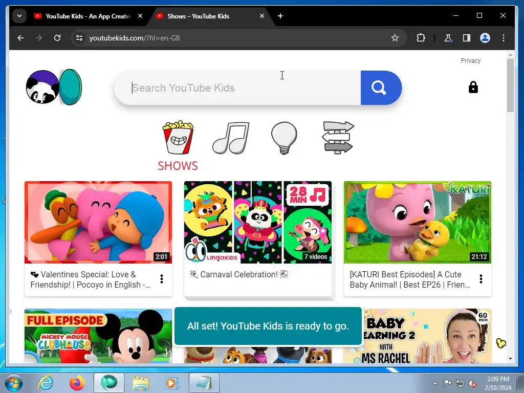Viewport: 524px width, 393px height.
Task: View site information icon in address bar
Action: tap(79, 38)
